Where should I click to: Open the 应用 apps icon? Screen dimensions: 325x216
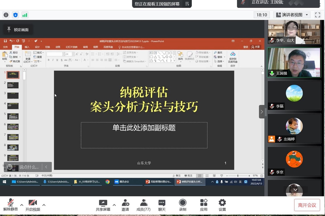[204, 203]
